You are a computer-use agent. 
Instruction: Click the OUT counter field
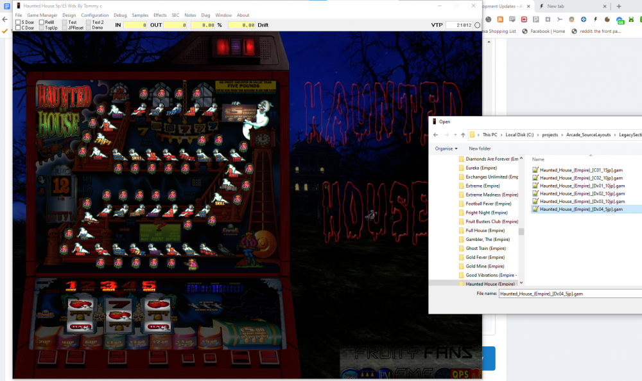point(175,25)
